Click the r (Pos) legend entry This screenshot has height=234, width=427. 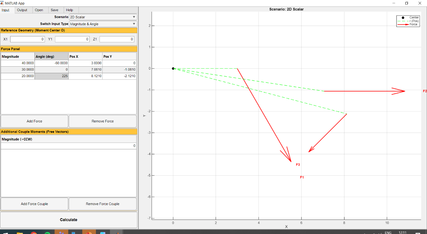(408, 21)
